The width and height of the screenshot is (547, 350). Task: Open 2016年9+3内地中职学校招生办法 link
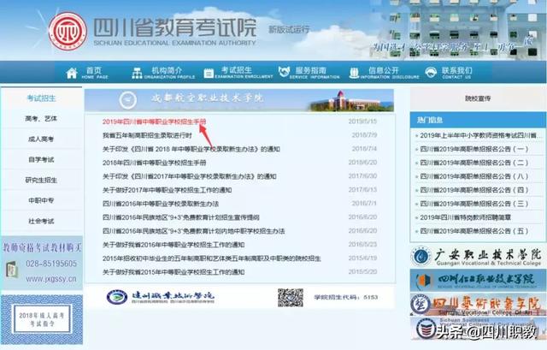pos(194,231)
